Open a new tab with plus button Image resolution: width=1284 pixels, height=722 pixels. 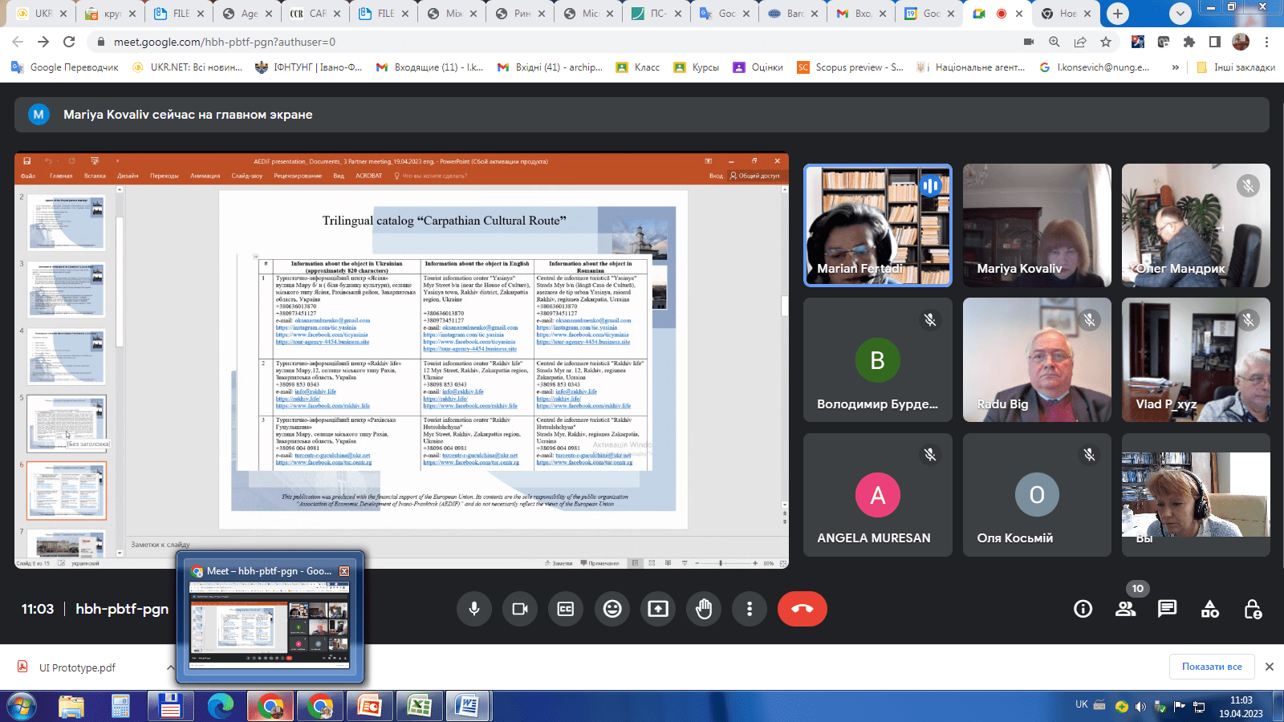click(x=1118, y=14)
